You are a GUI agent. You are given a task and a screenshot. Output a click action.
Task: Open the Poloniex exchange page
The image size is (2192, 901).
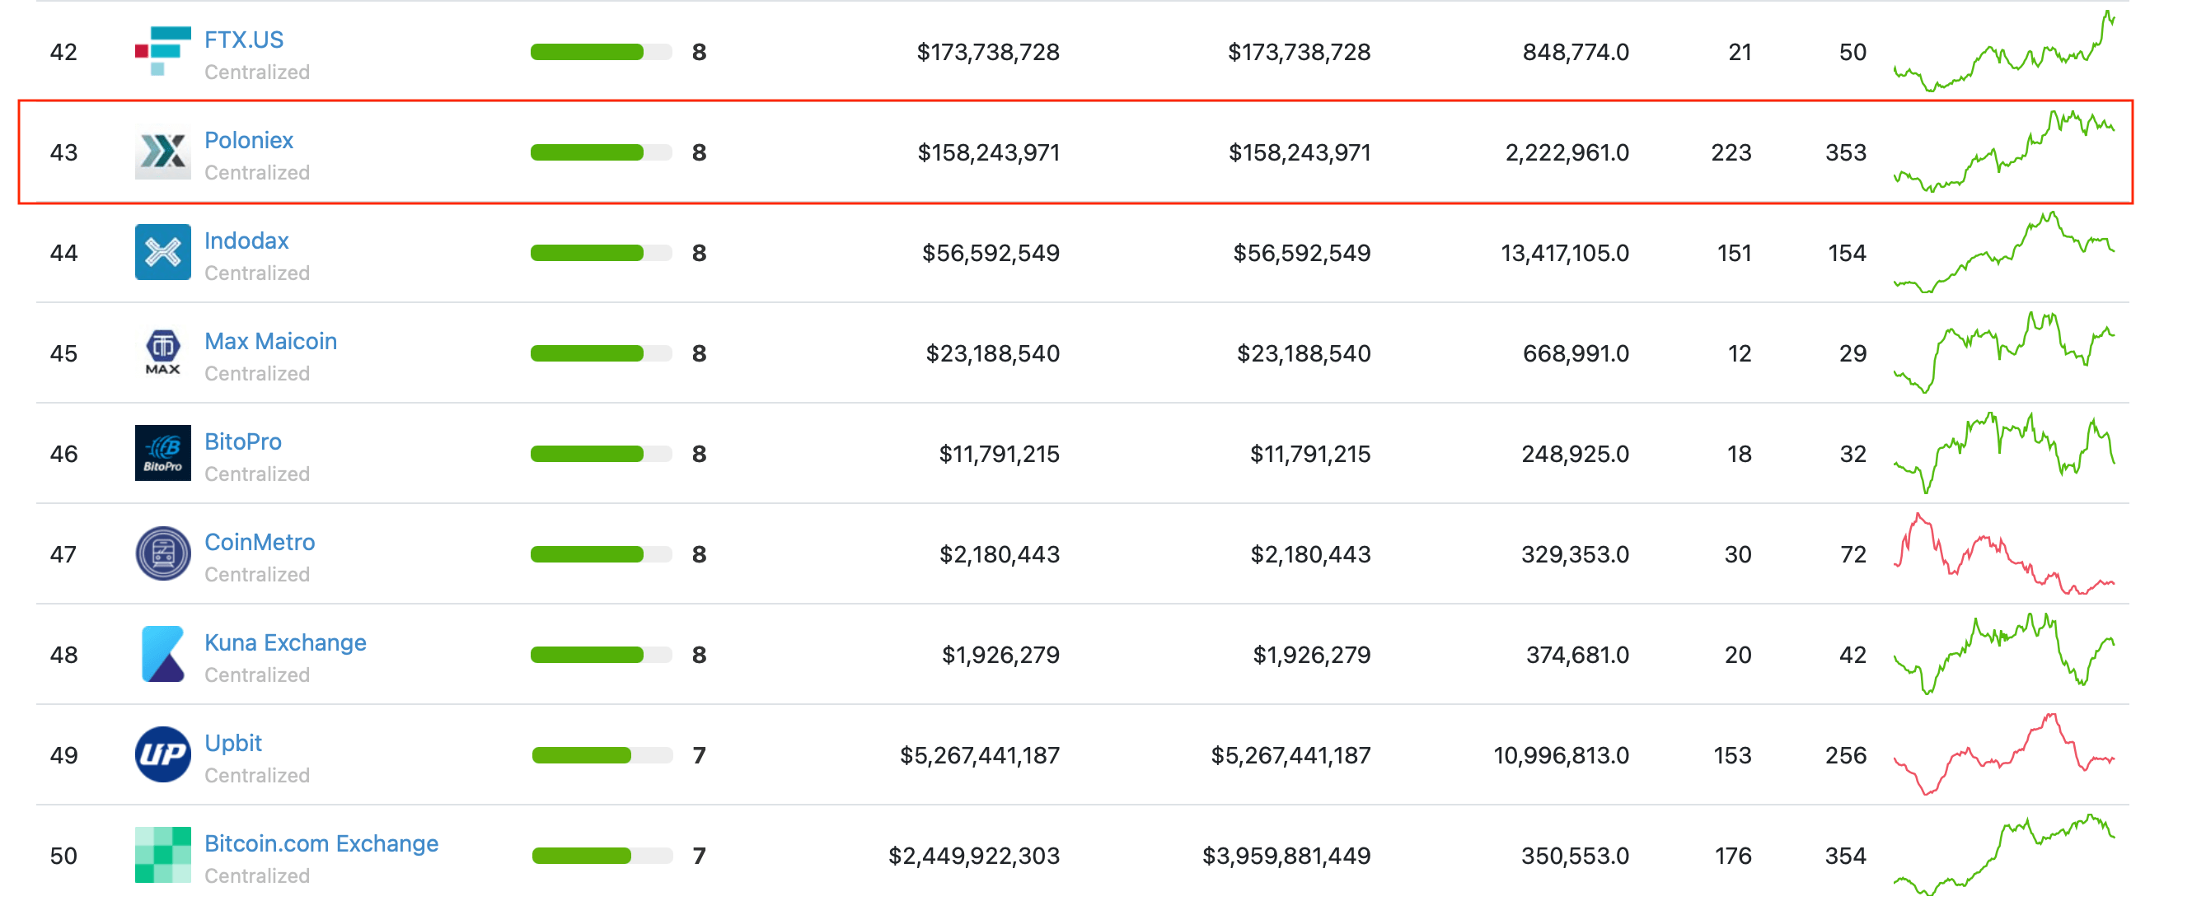coord(249,140)
